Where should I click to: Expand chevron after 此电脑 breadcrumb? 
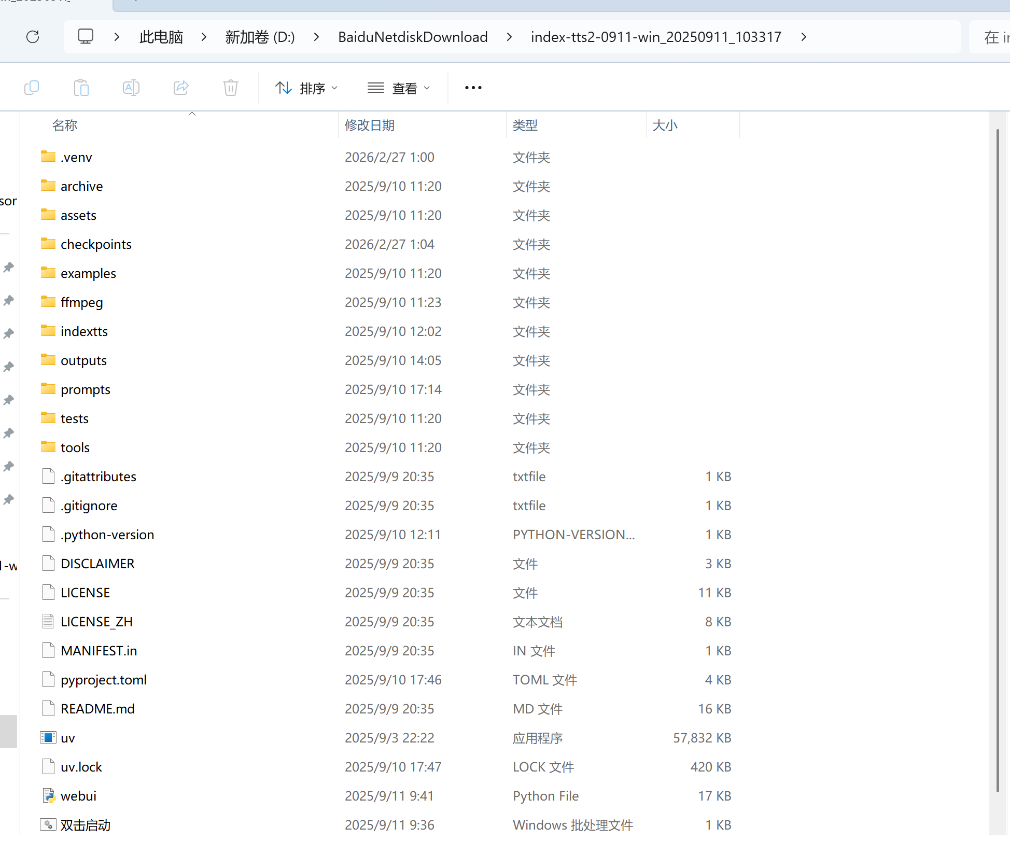204,37
